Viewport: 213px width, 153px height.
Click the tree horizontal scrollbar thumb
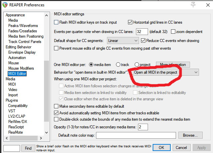pos(24,138)
